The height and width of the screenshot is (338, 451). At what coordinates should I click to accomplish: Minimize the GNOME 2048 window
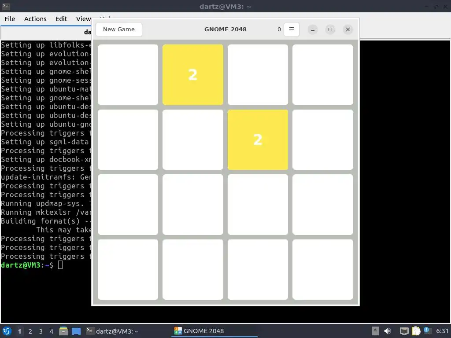(x=313, y=29)
